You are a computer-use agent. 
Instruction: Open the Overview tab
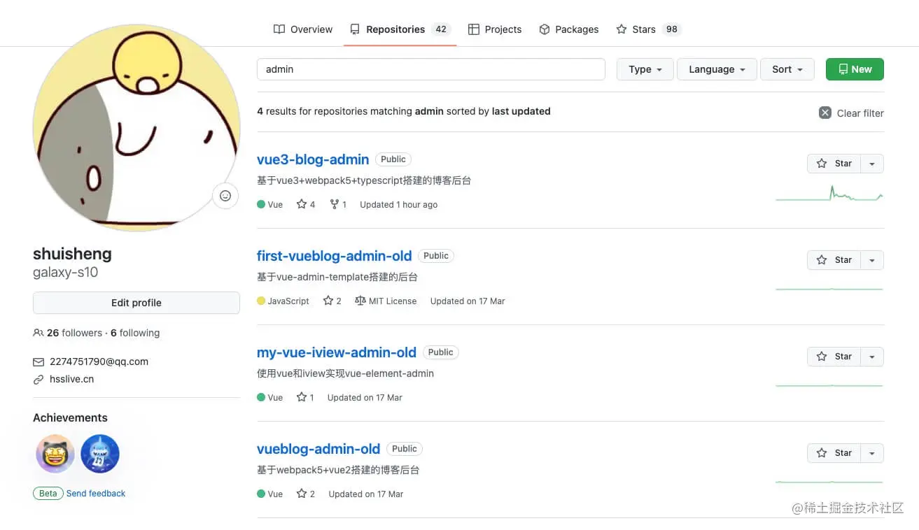pos(302,29)
